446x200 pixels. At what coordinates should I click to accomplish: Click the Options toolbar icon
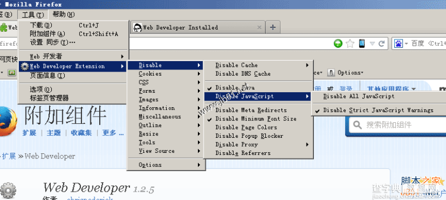tap(331, 73)
